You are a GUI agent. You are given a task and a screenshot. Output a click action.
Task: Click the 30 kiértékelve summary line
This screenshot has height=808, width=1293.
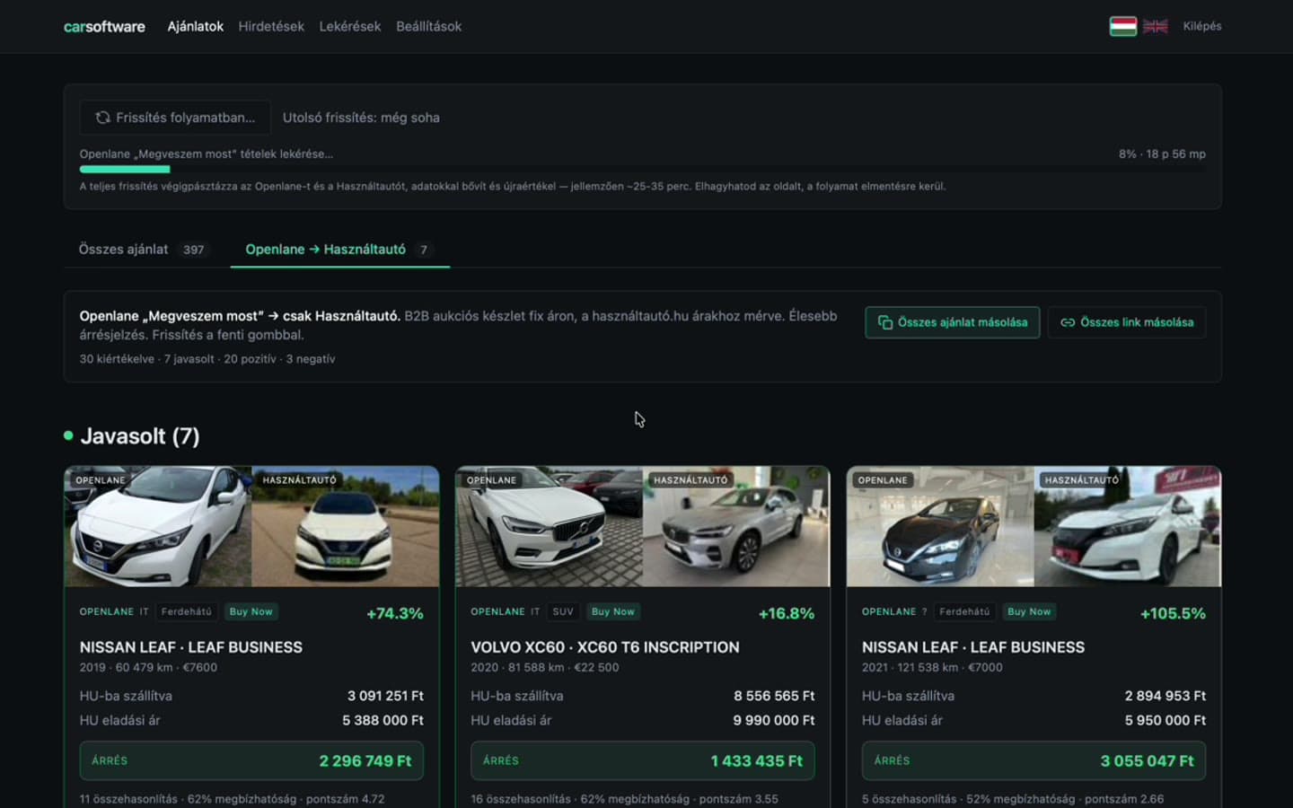pos(207,359)
